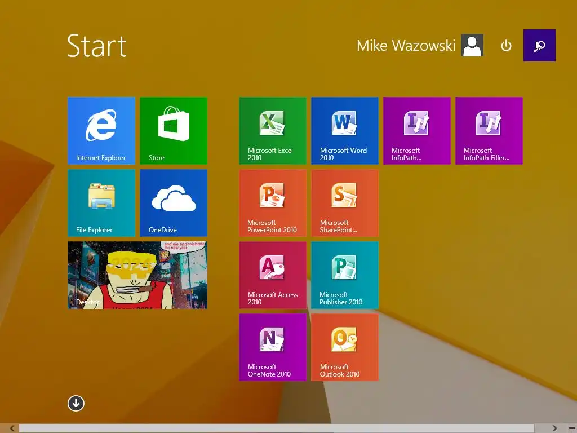The image size is (577, 433).
Task: Open the search button
Action: point(539,46)
